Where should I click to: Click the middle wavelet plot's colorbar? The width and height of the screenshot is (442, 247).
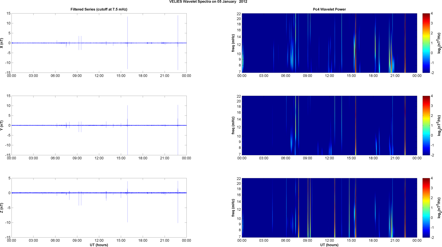[426, 125]
